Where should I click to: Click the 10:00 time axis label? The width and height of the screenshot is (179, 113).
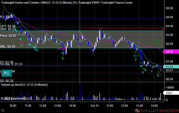[x=13, y=105]
